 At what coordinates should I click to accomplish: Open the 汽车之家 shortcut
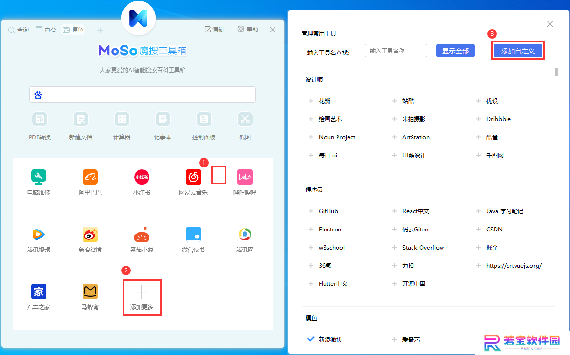point(39,292)
